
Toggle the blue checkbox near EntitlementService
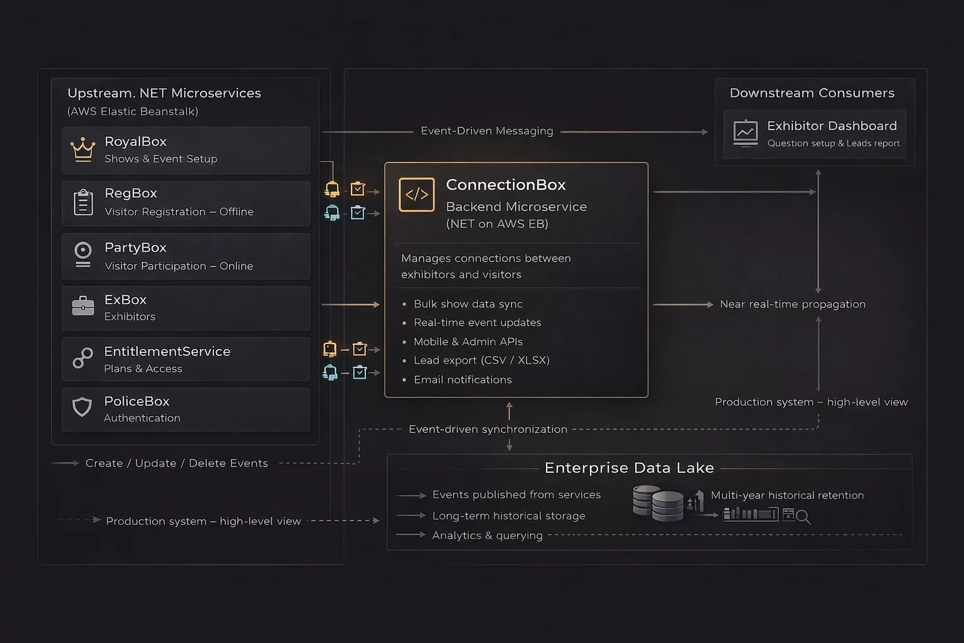(x=360, y=372)
